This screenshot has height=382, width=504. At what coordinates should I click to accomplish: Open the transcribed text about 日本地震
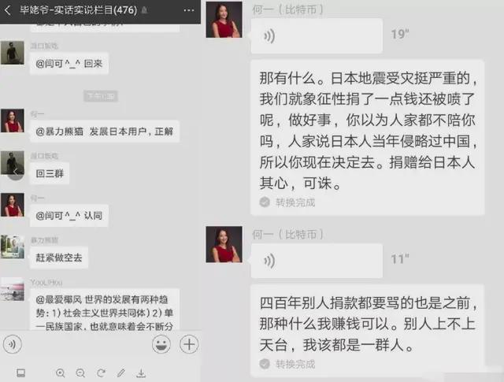click(368, 137)
